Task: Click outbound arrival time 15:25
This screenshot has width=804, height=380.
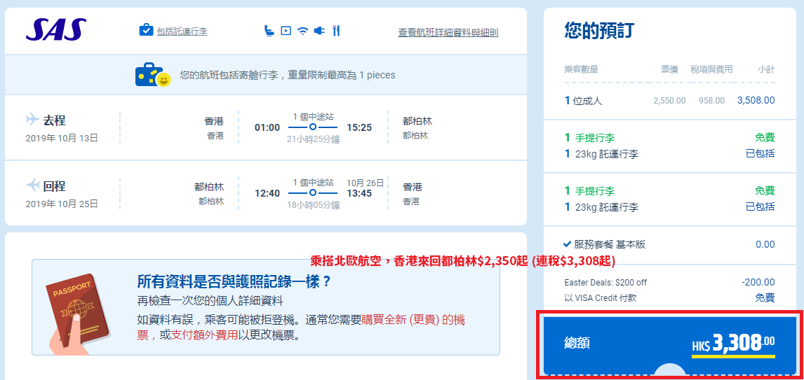Action: pos(359,127)
